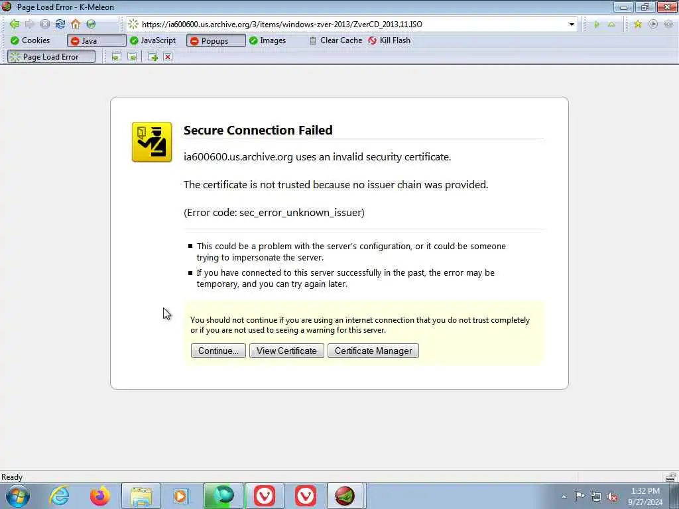The height and width of the screenshot is (509, 679).
Task: Click the "You should not continue" warning text
Action: (x=360, y=325)
